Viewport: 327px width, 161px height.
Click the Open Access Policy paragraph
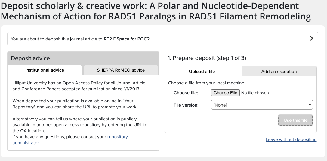pos(79,86)
